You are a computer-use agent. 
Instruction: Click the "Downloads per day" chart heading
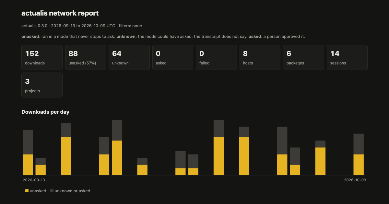pyautogui.click(x=45, y=112)
